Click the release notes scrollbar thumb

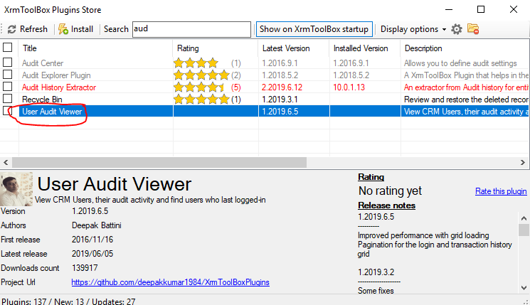point(524,230)
